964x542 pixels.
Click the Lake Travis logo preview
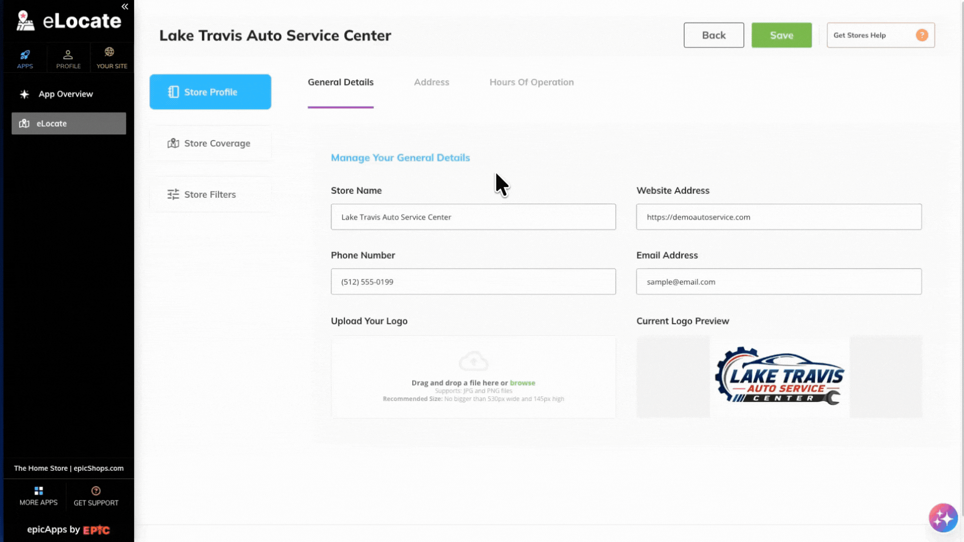pos(779,377)
